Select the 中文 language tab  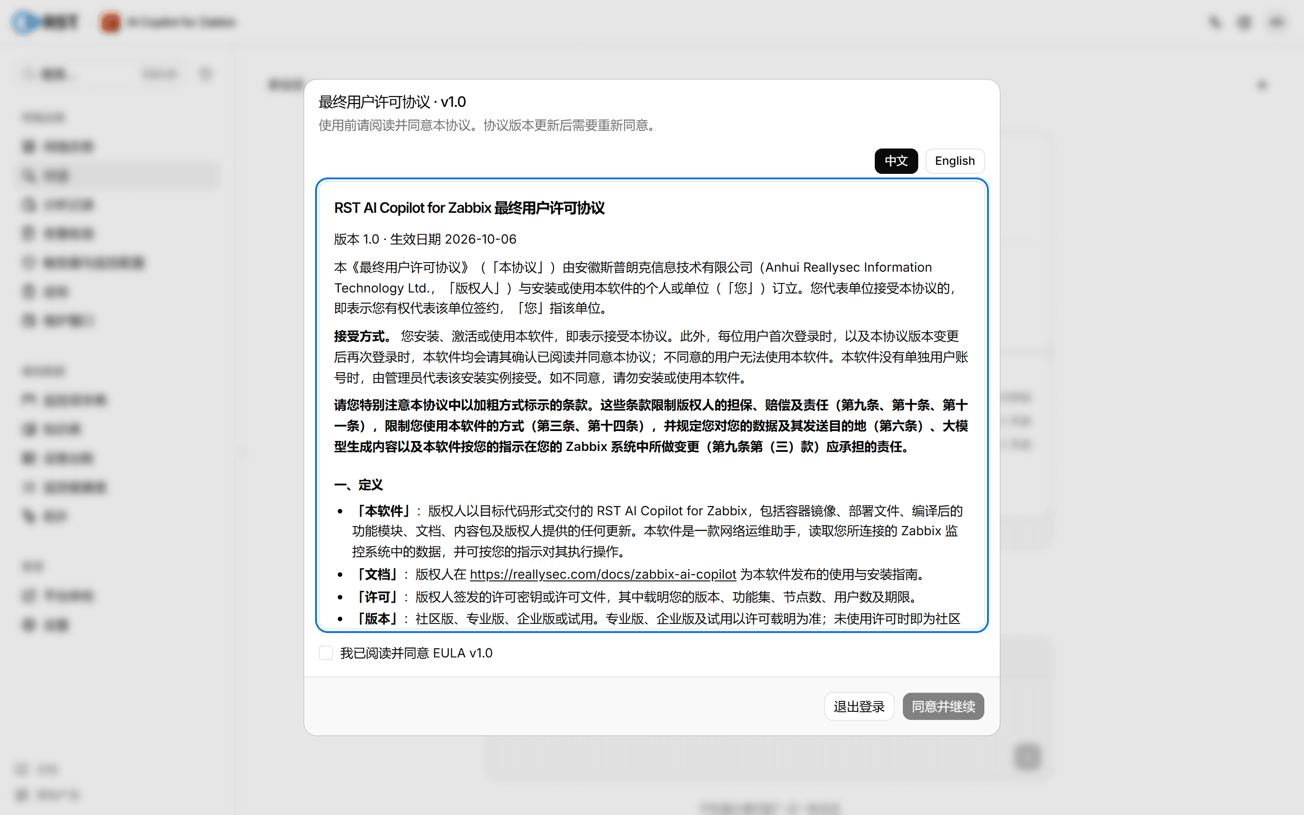tap(896, 161)
